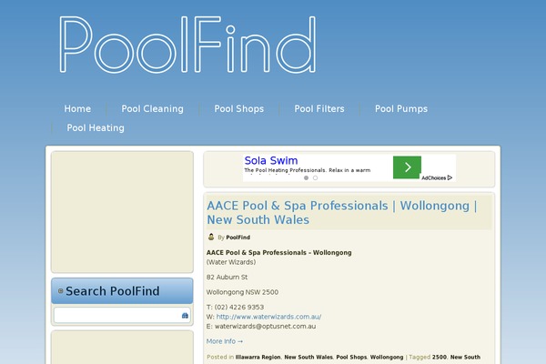Viewport: 546px width, 364px height.
Task: Click the PoolFind site logo
Action: click(x=187, y=45)
